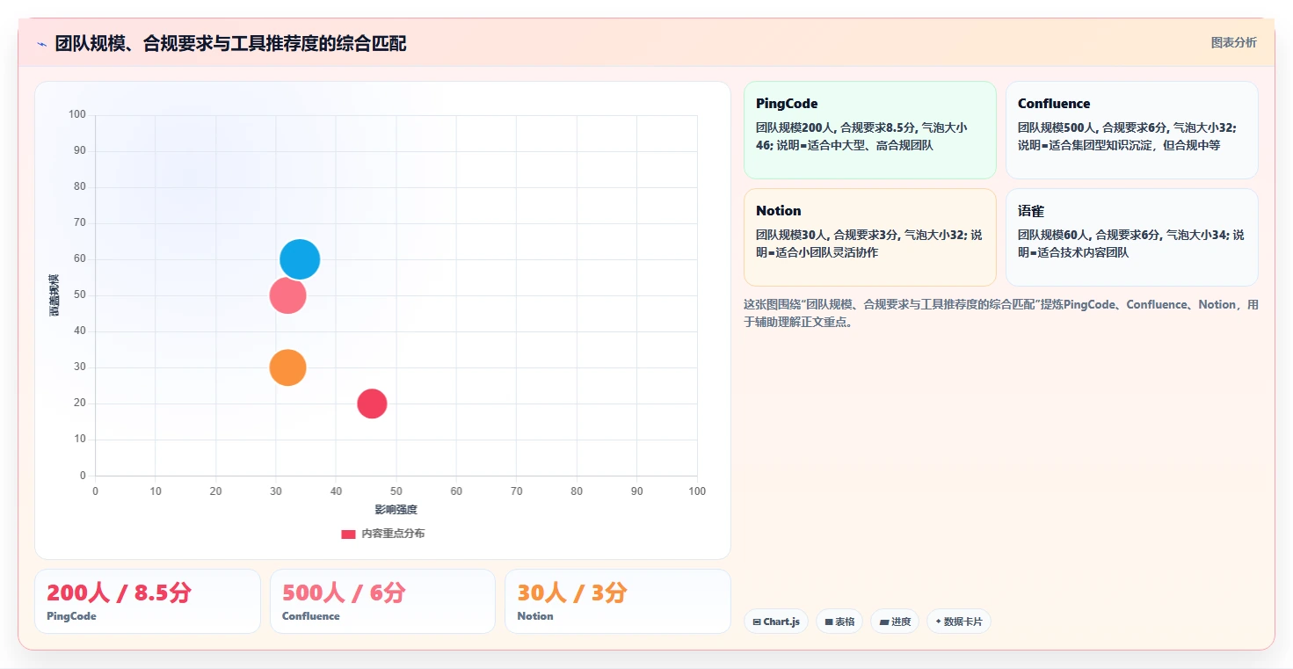Click the pink bubble in the chart
Image resolution: width=1293 pixels, height=669 pixels.
point(287,295)
